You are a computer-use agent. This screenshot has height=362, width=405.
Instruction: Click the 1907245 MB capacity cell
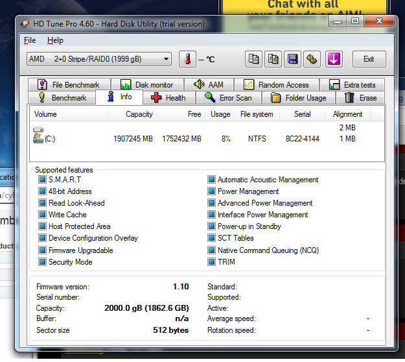click(133, 139)
